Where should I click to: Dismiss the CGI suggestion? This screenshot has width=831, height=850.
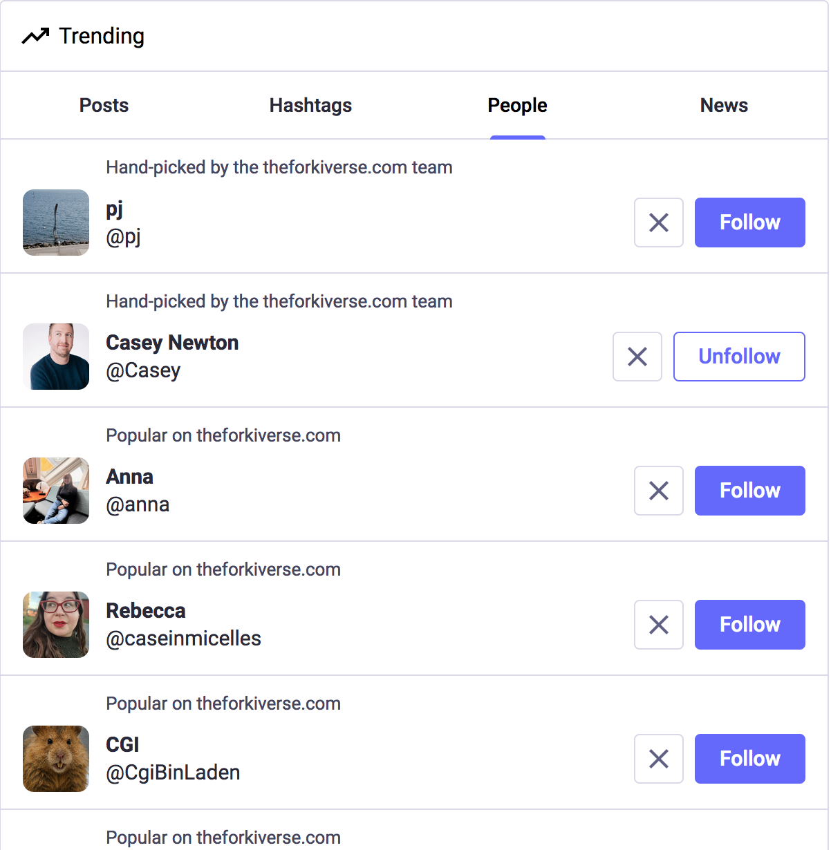pos(658,759)
